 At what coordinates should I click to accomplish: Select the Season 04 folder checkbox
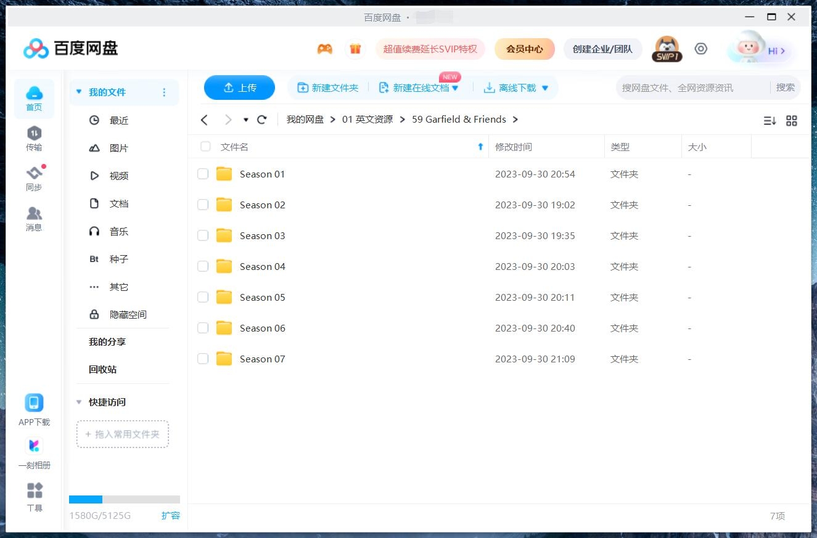(203, 267)
